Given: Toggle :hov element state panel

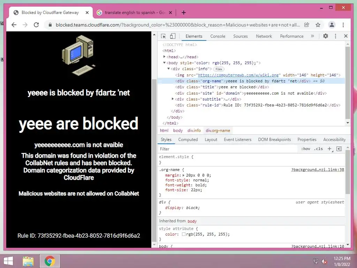Looking at the screenshot, I should point(305,149).
